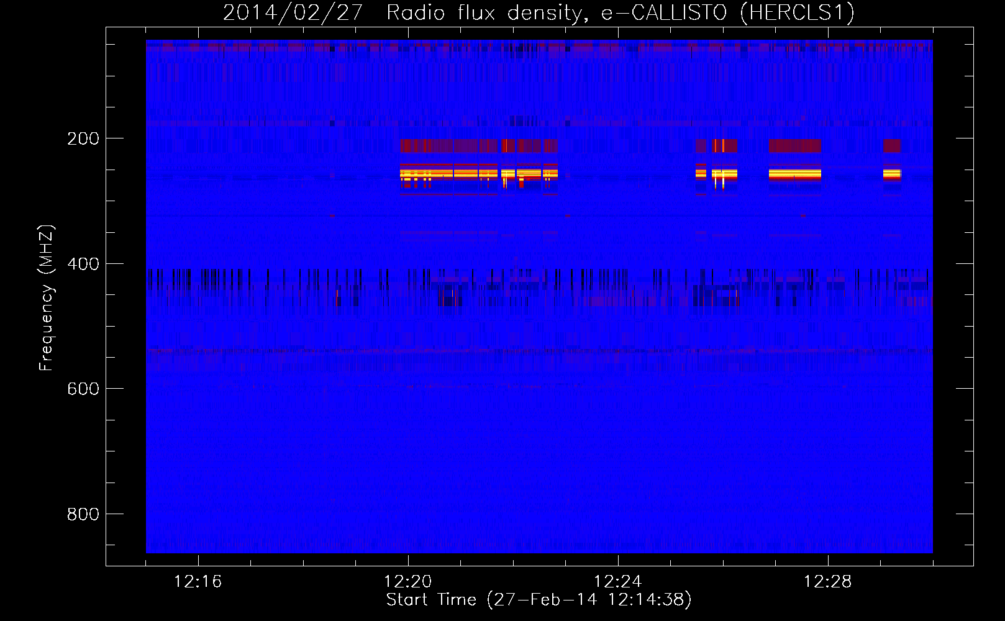The image size is (1005, 621).
Task: Click the 400 frequency tick label
Action: [83, 264]
